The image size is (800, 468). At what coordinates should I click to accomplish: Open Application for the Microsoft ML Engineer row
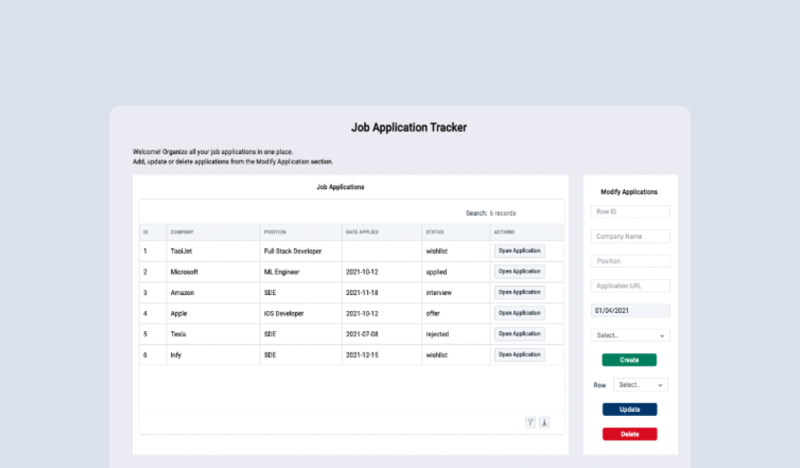pyautogui.click(x=520, y=271)
